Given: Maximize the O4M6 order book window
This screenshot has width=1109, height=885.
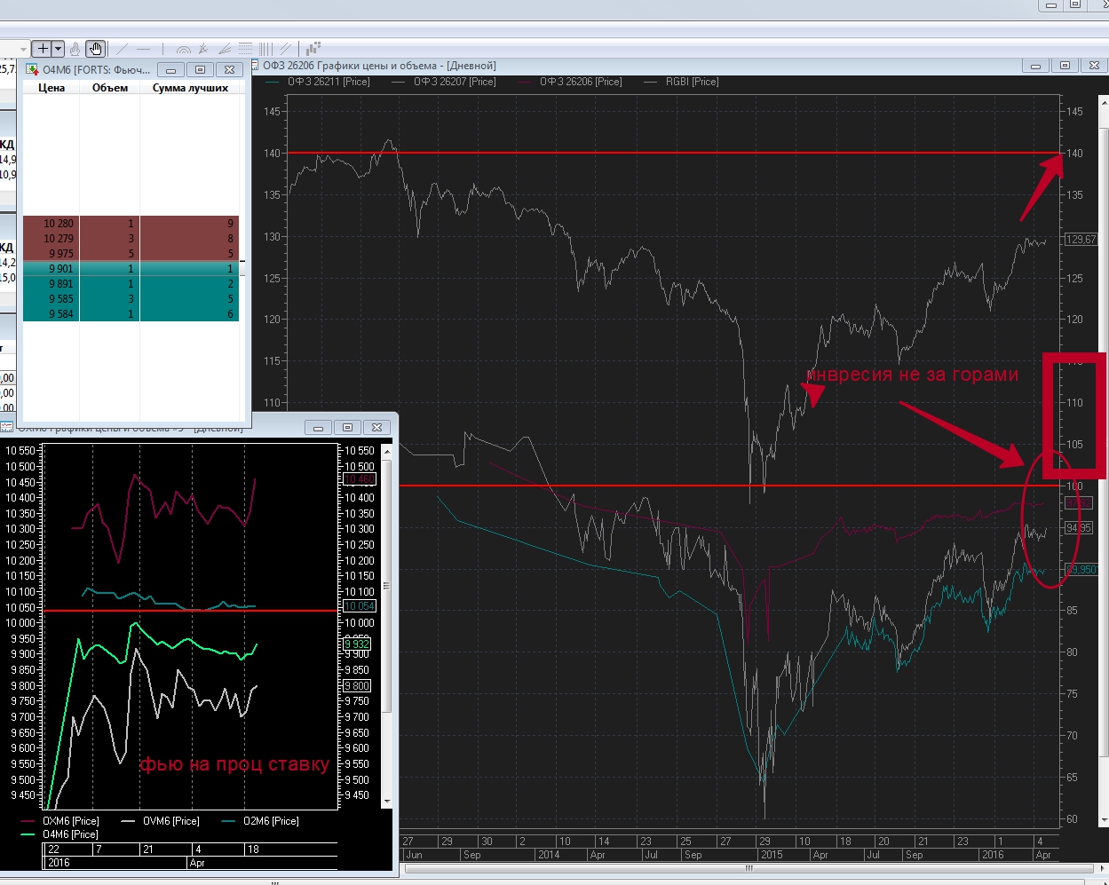Looking at the screenshot, I should point(200,69).
